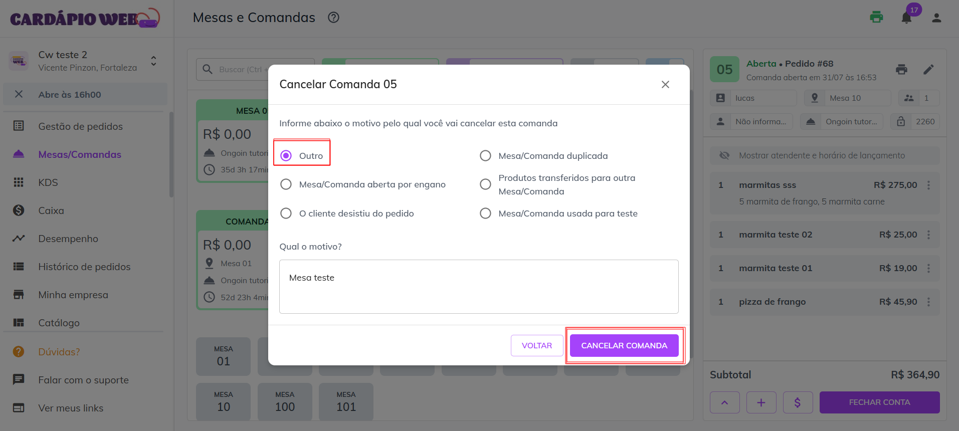Image resolution: width=959 pixels, height=431 pixels.
Task: Close the Cancelar Comanda dialog
Action: 665,85
